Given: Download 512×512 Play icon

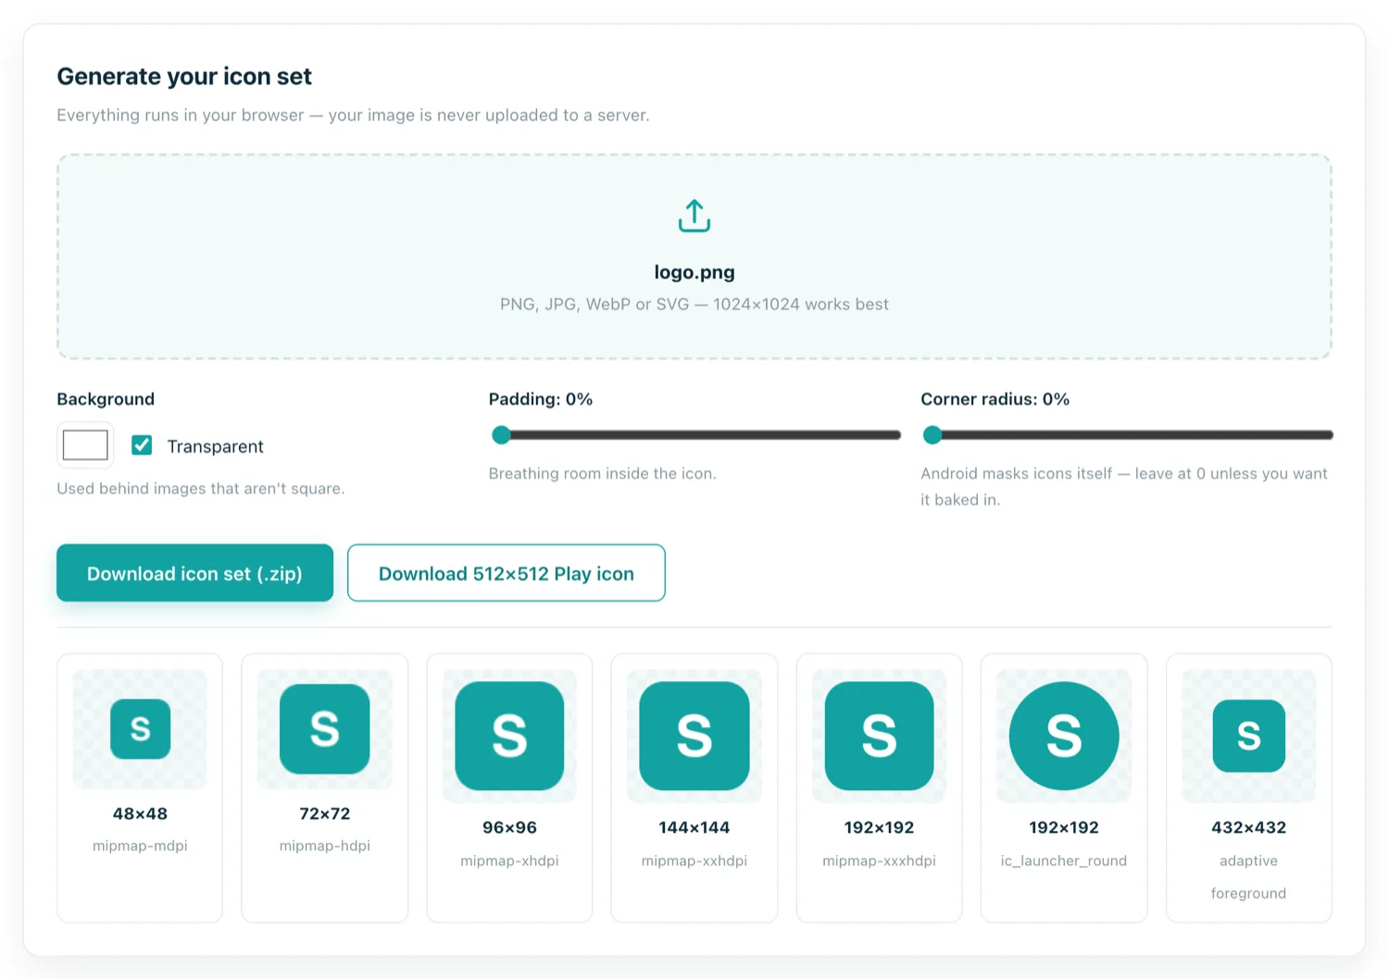Looking at the screenshot, I should (507, 573).
